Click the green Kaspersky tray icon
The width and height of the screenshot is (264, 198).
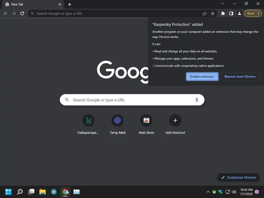[x=214, y=192]
